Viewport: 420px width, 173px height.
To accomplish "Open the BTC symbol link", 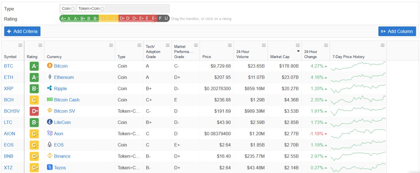I will pyautogui.click(x=8, y=66).
